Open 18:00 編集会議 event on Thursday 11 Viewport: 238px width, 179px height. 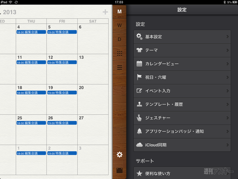(31, 62)
